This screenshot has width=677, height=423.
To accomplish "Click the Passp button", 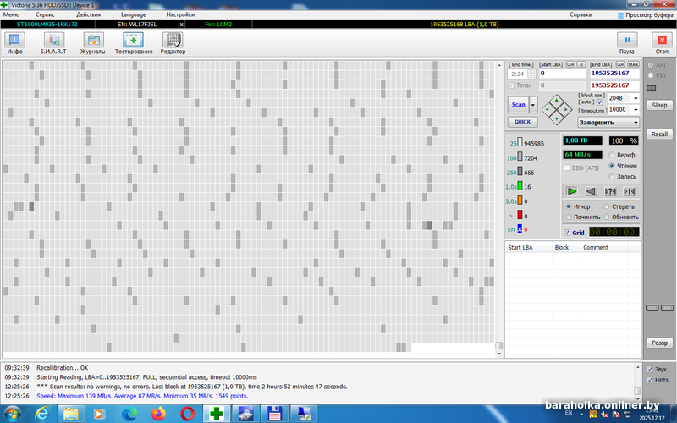I will 659,343.
